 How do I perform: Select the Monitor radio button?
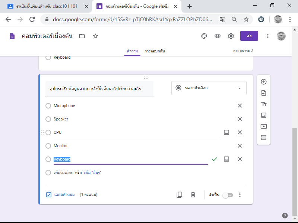point(48,146)
